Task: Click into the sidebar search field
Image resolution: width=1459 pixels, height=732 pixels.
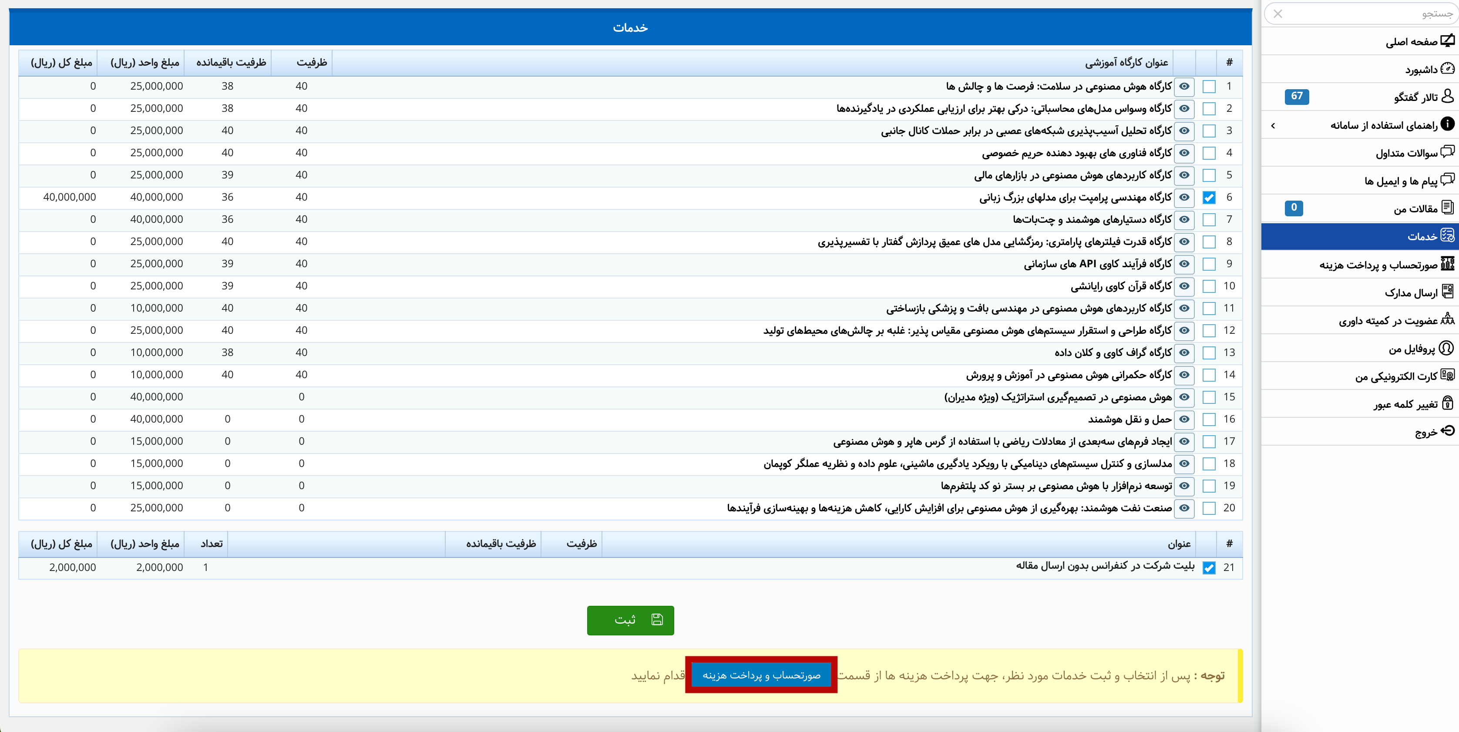Action: coord(1371,14)
